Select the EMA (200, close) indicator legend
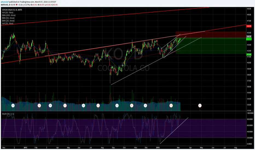The image size is (255, 150). pos(9,15)
